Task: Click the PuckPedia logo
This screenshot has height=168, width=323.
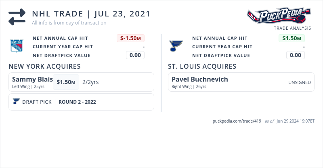Action: (279, 16)
